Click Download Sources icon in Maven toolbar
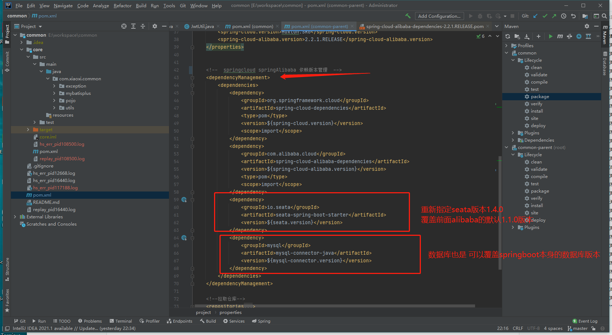Image resolution: width=612 pixels, height=335 pixels. coord(527,36)
